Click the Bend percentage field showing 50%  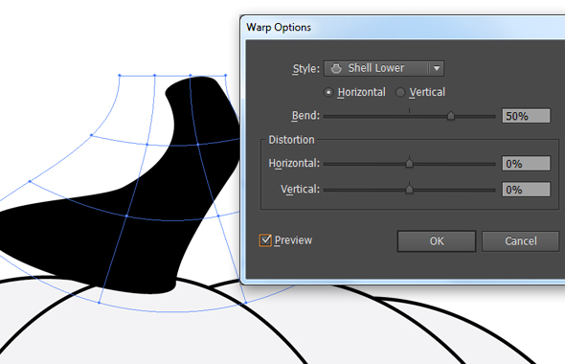pyautogui.click(x=526, y=116)
